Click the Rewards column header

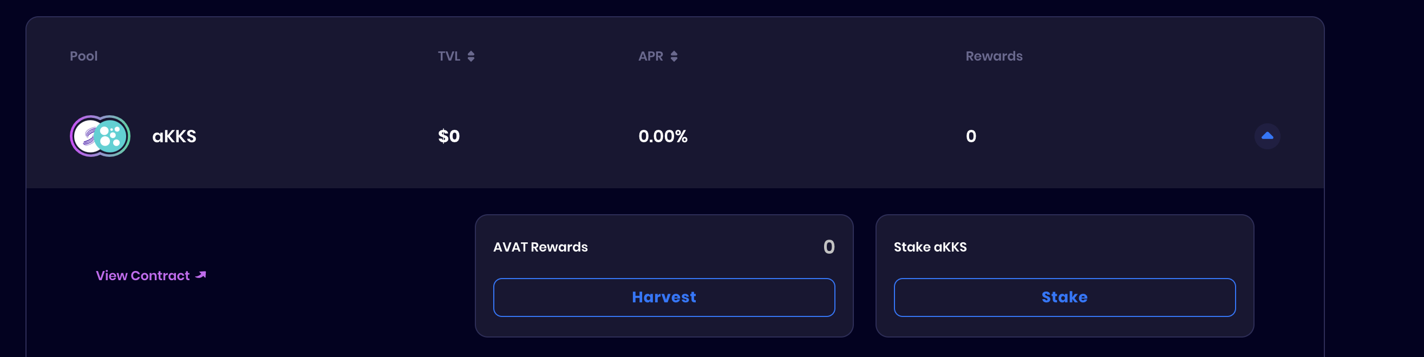[994, 56]
